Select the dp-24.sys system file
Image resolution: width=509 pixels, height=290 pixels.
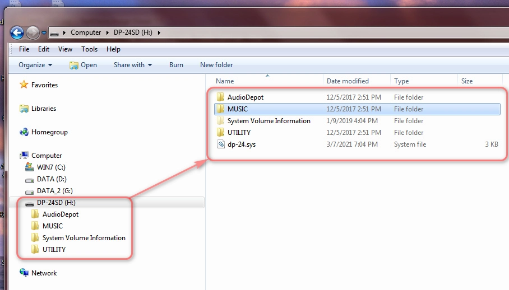242,144
